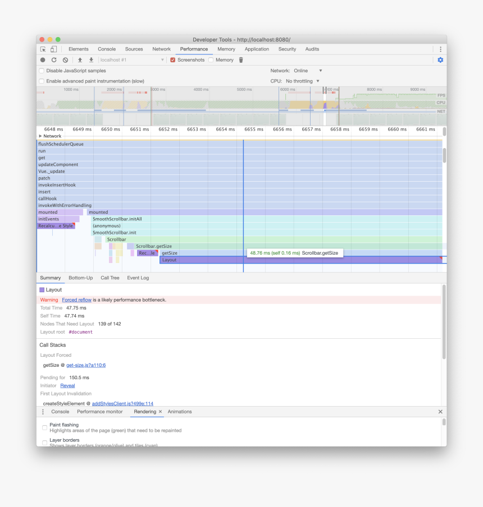Clear the recording with the cancel icon

[65, 60]
